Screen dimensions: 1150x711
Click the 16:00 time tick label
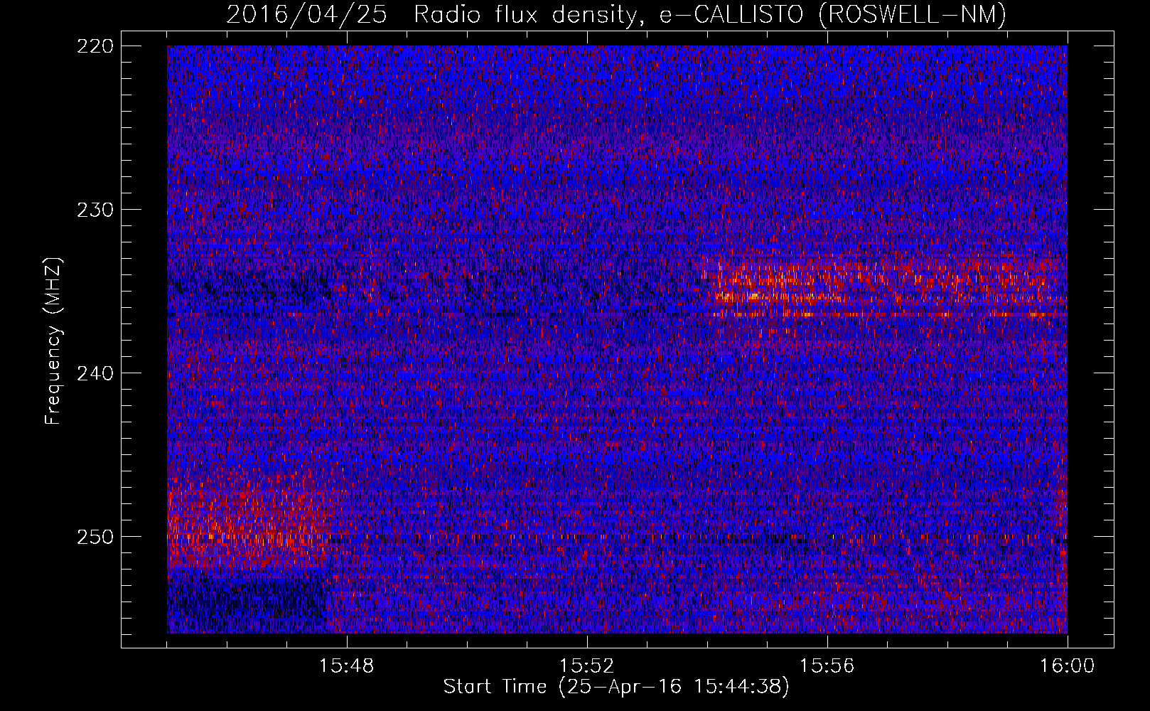click(x=1068, y=666)
